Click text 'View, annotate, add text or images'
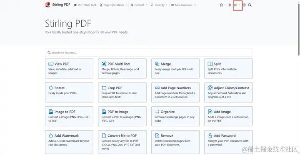 tap(65, 71)
